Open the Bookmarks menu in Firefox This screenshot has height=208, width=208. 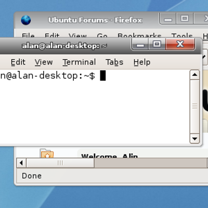pos(139,35)
